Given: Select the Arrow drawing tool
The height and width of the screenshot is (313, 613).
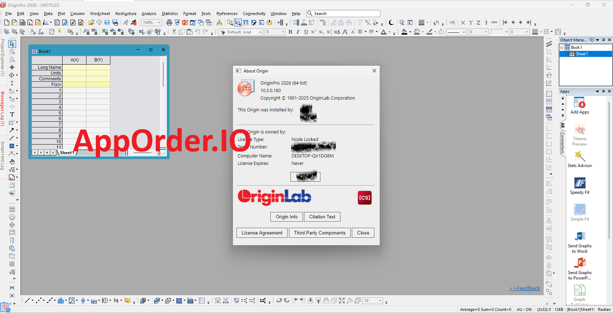Looking at the screenshot, I should point(12,130).
